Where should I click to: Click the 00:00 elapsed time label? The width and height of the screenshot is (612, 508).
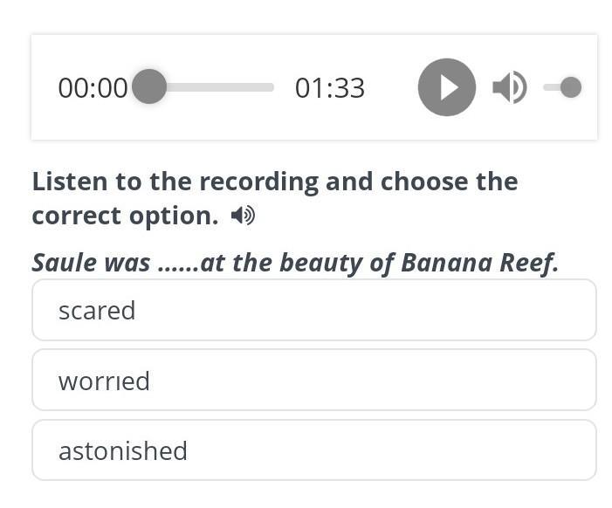pyautogui.click(x=93, y=88)
